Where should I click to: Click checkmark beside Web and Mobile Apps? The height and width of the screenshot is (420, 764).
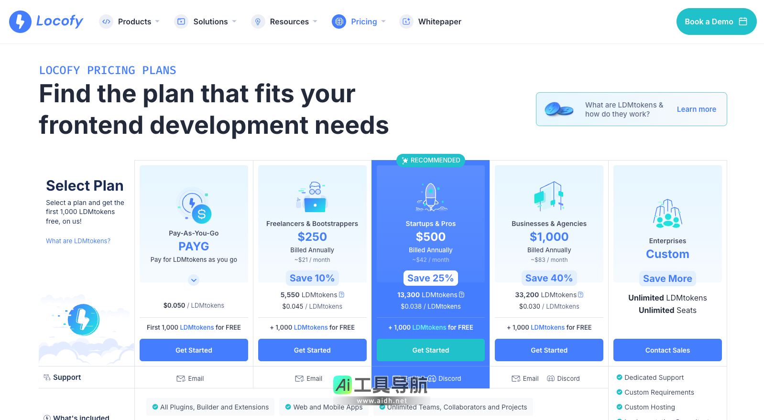pos(288,407)
